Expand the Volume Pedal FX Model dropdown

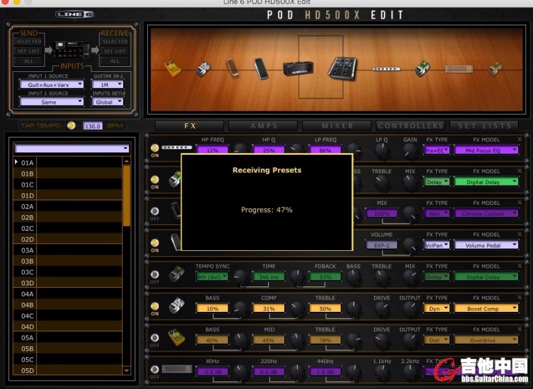(486, 245)
